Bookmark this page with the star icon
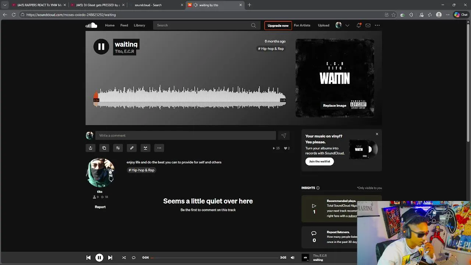 (393, 15)
